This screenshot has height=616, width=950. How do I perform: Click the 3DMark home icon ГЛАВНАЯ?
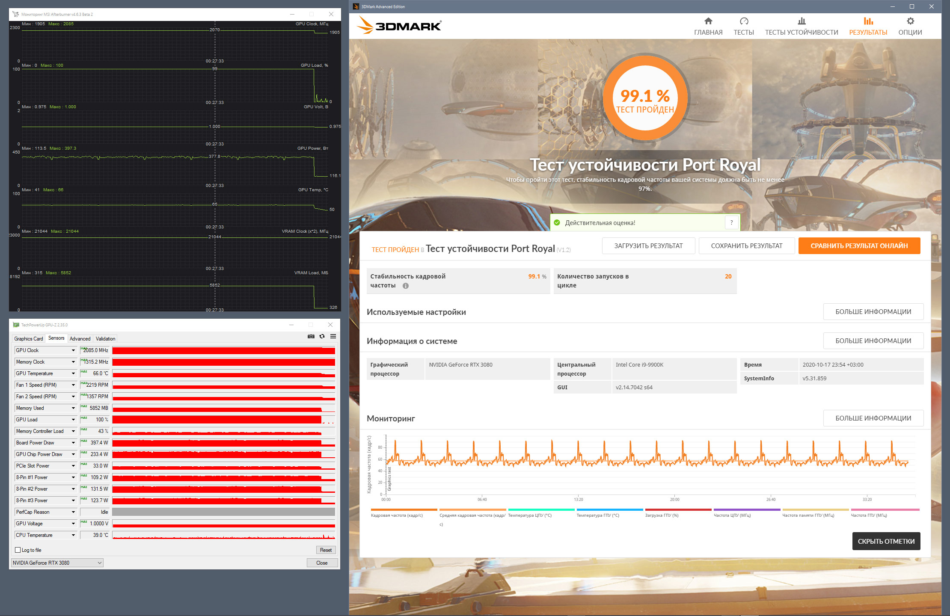[x=708, y=21]
